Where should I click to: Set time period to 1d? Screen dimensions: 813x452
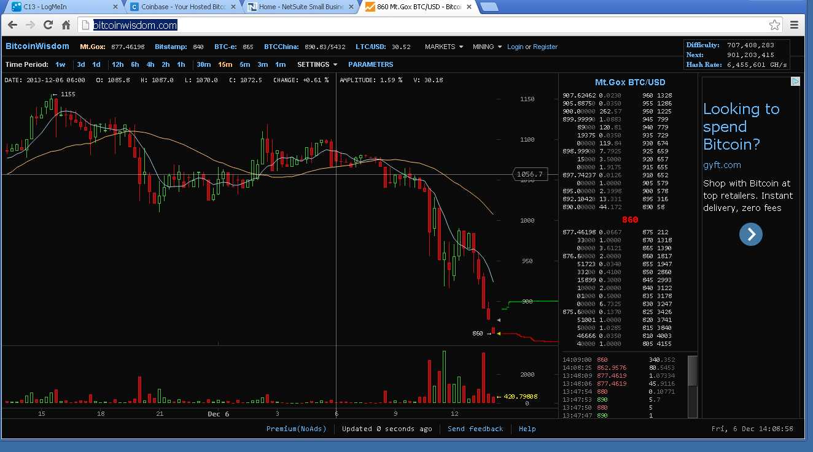pos(96,64)
